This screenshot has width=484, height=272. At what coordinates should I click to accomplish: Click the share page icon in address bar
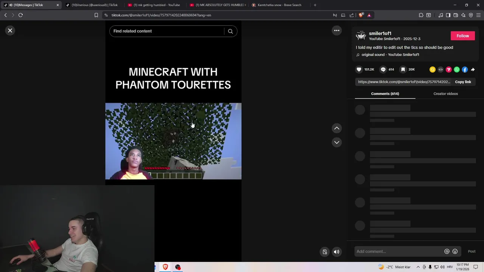point(352,15)
